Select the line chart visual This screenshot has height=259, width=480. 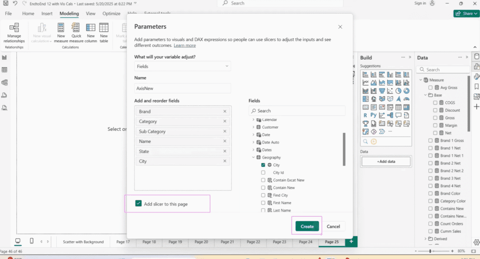[x=365, y=83]
